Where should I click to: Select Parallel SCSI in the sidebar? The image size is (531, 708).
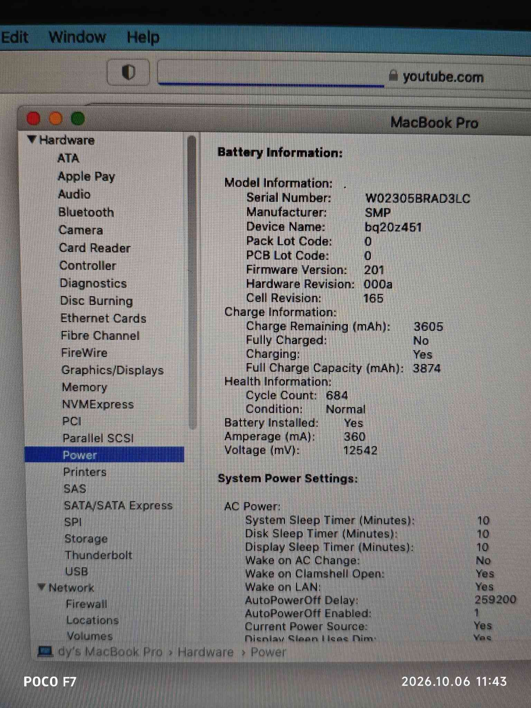[98, 438]
